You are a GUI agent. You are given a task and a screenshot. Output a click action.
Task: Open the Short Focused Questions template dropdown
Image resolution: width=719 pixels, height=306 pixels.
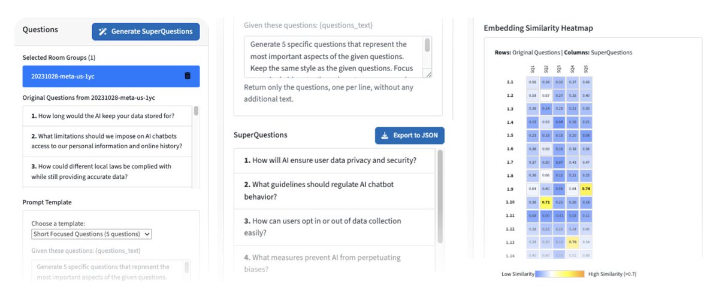coord(92,234)
